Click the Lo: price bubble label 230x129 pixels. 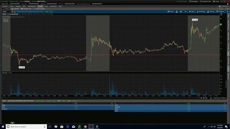[22, 67]
